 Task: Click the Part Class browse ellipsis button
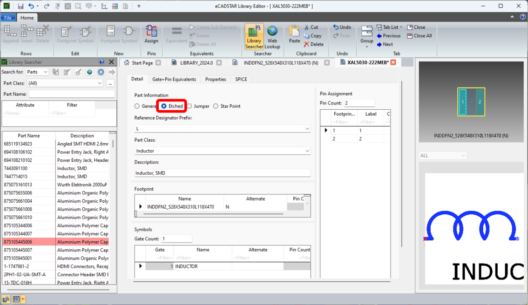110,83
